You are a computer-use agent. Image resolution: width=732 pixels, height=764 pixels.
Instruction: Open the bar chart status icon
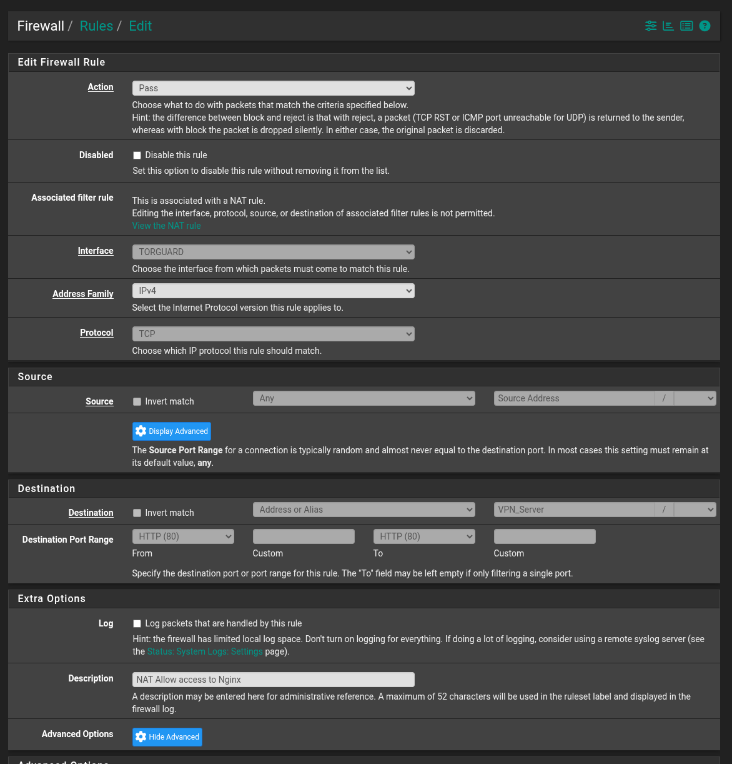[668, 26]
